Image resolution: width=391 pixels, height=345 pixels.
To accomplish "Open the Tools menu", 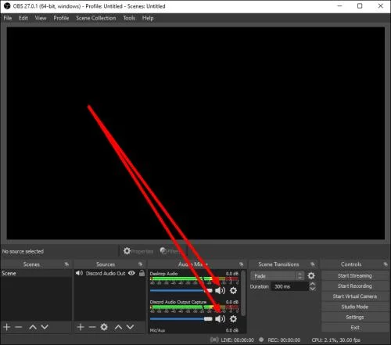I will (x=129, y=18).
